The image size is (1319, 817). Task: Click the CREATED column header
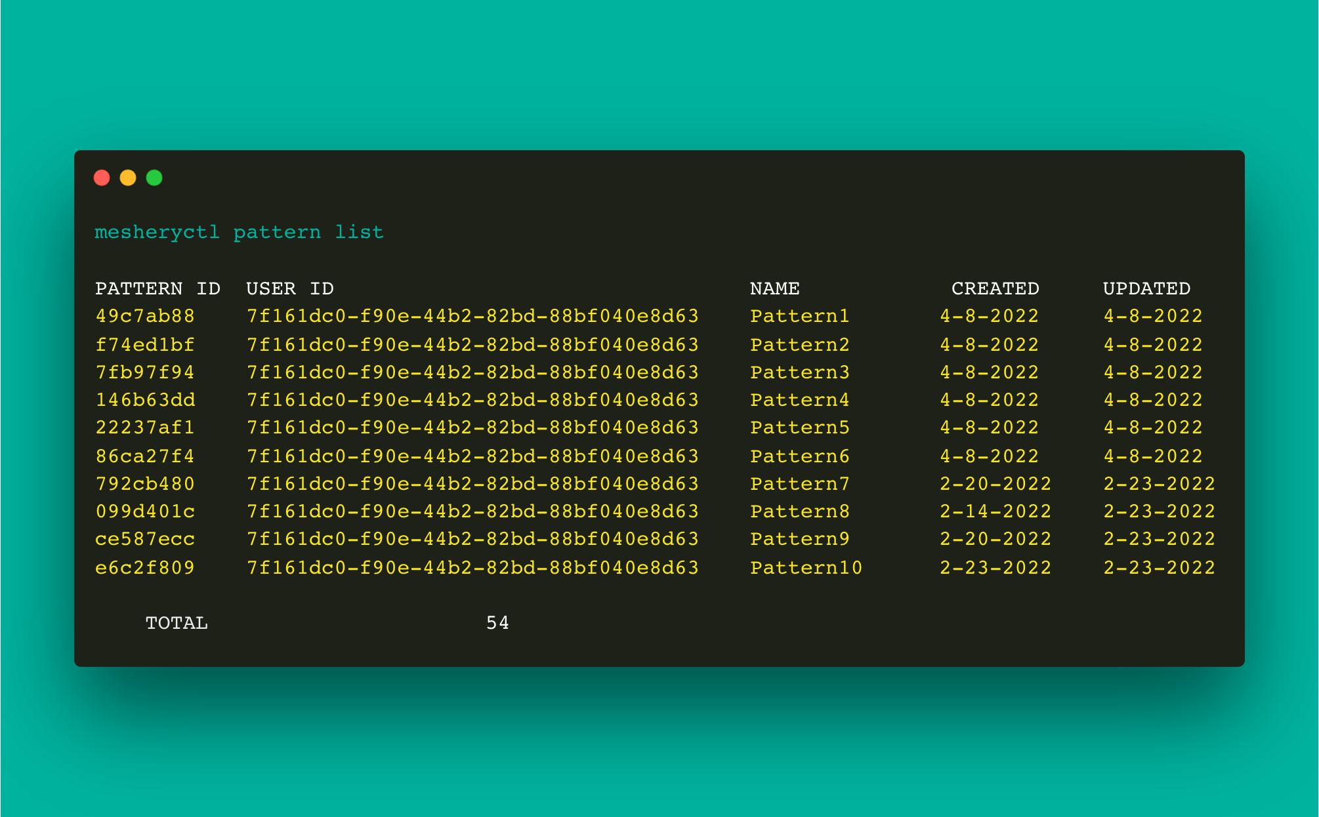(997, 288)
